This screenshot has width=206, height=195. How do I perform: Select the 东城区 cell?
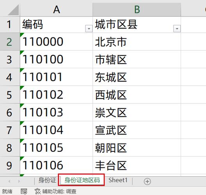pyautogui.click(x=137, y=77)
